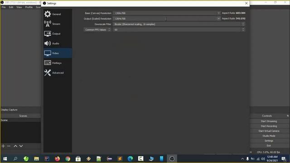290x163 pixels.
Task: Open network tray icon
Action: 258,159
